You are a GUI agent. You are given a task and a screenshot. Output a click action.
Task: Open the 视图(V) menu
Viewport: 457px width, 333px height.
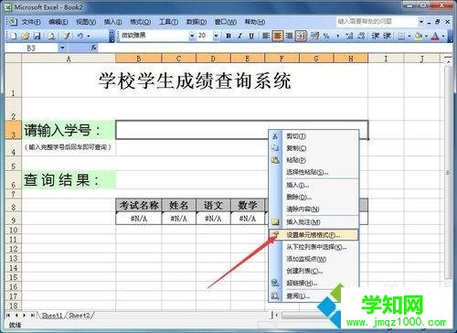[x=86, y=22]
